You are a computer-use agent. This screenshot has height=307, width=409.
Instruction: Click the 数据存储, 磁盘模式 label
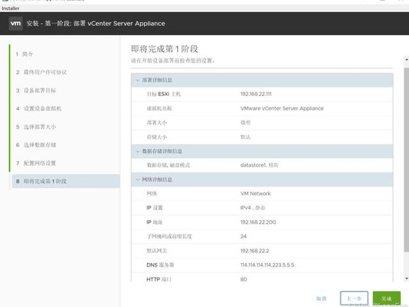click(x=168, y=165)
